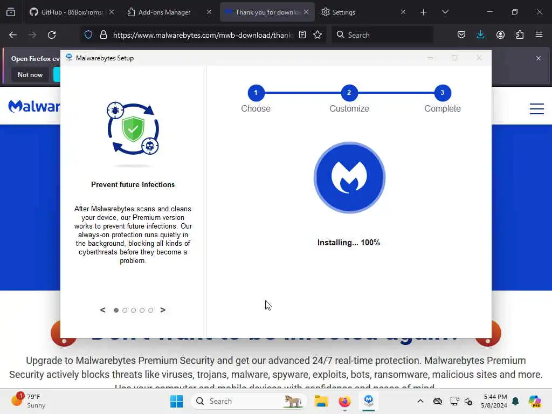Screen dimensions: 552x414
Task: Toggle reader view icon in address bar
Action: [x=302, y=34]
